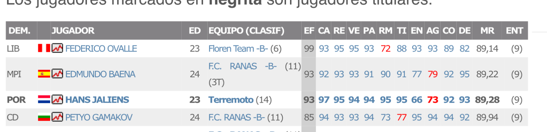Sort by EQUIPO (CLASIF) column header
The height and width of the screenshot is (132, 547).
click(x=246, y=31)
